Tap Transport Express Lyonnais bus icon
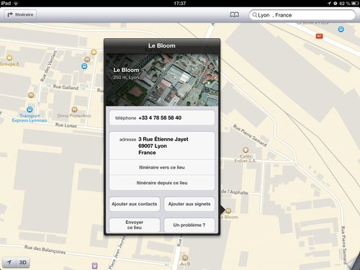 [x=30, y=109]
